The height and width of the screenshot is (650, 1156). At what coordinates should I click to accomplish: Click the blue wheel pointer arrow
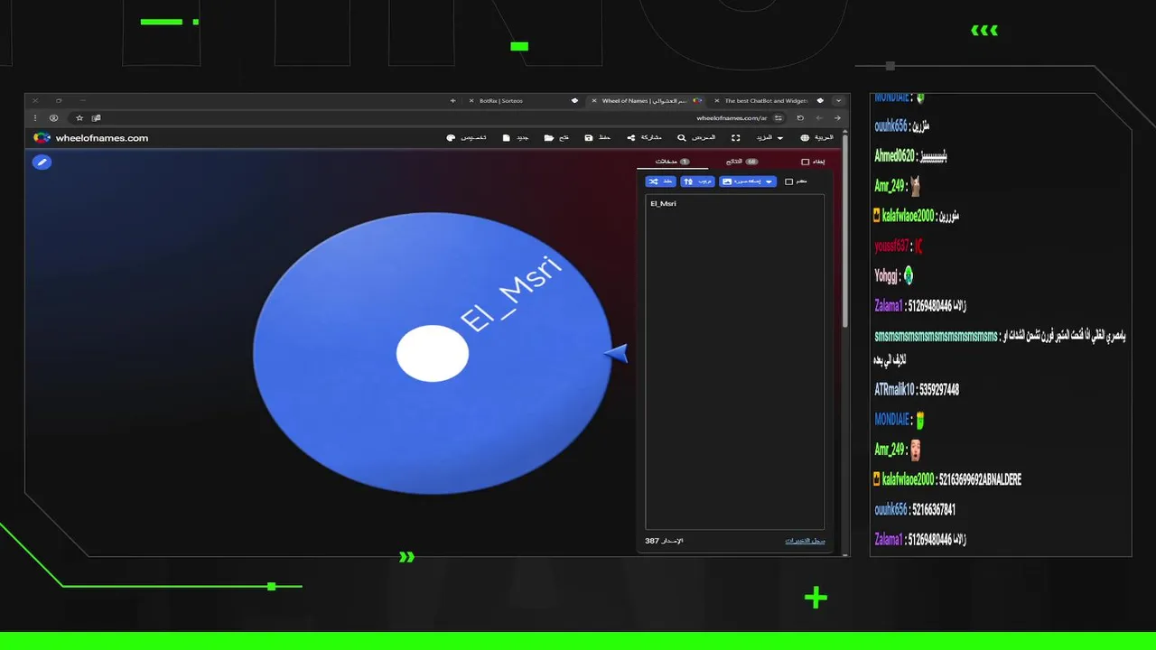617,353
